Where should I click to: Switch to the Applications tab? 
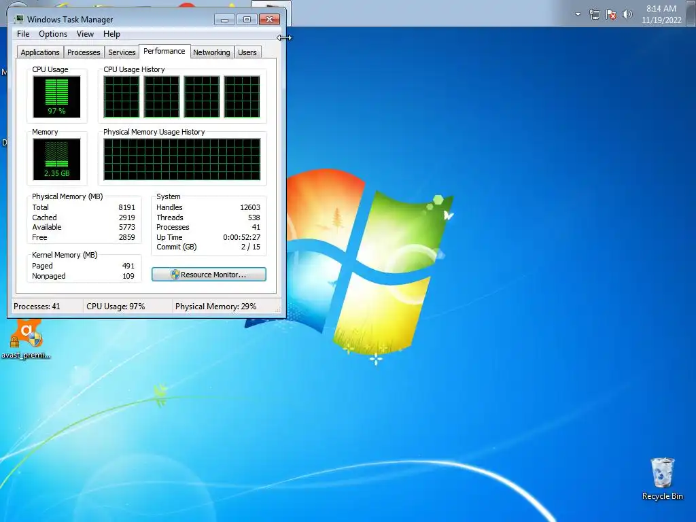(x=40, y=52)
